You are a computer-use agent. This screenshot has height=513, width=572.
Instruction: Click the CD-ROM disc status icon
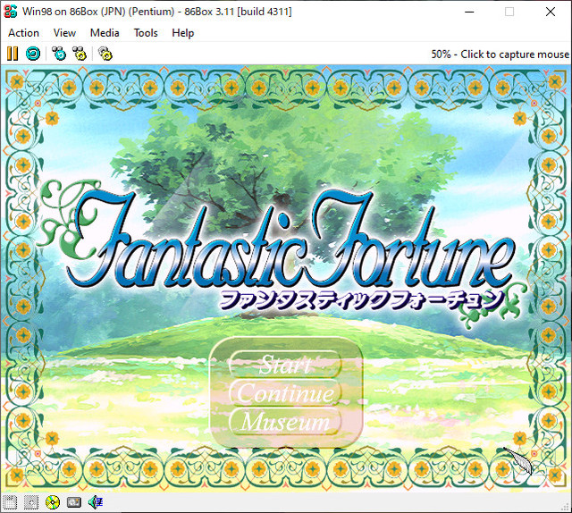point(53,502)
